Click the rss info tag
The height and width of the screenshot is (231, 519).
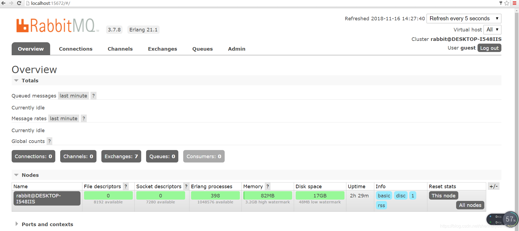(x=381, y=205)
